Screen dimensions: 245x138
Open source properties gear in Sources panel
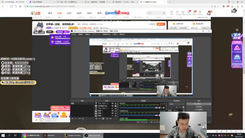point(103,119)
